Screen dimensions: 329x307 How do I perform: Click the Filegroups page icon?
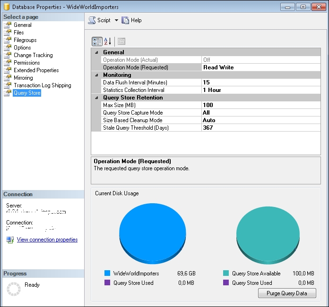[8, 40]
